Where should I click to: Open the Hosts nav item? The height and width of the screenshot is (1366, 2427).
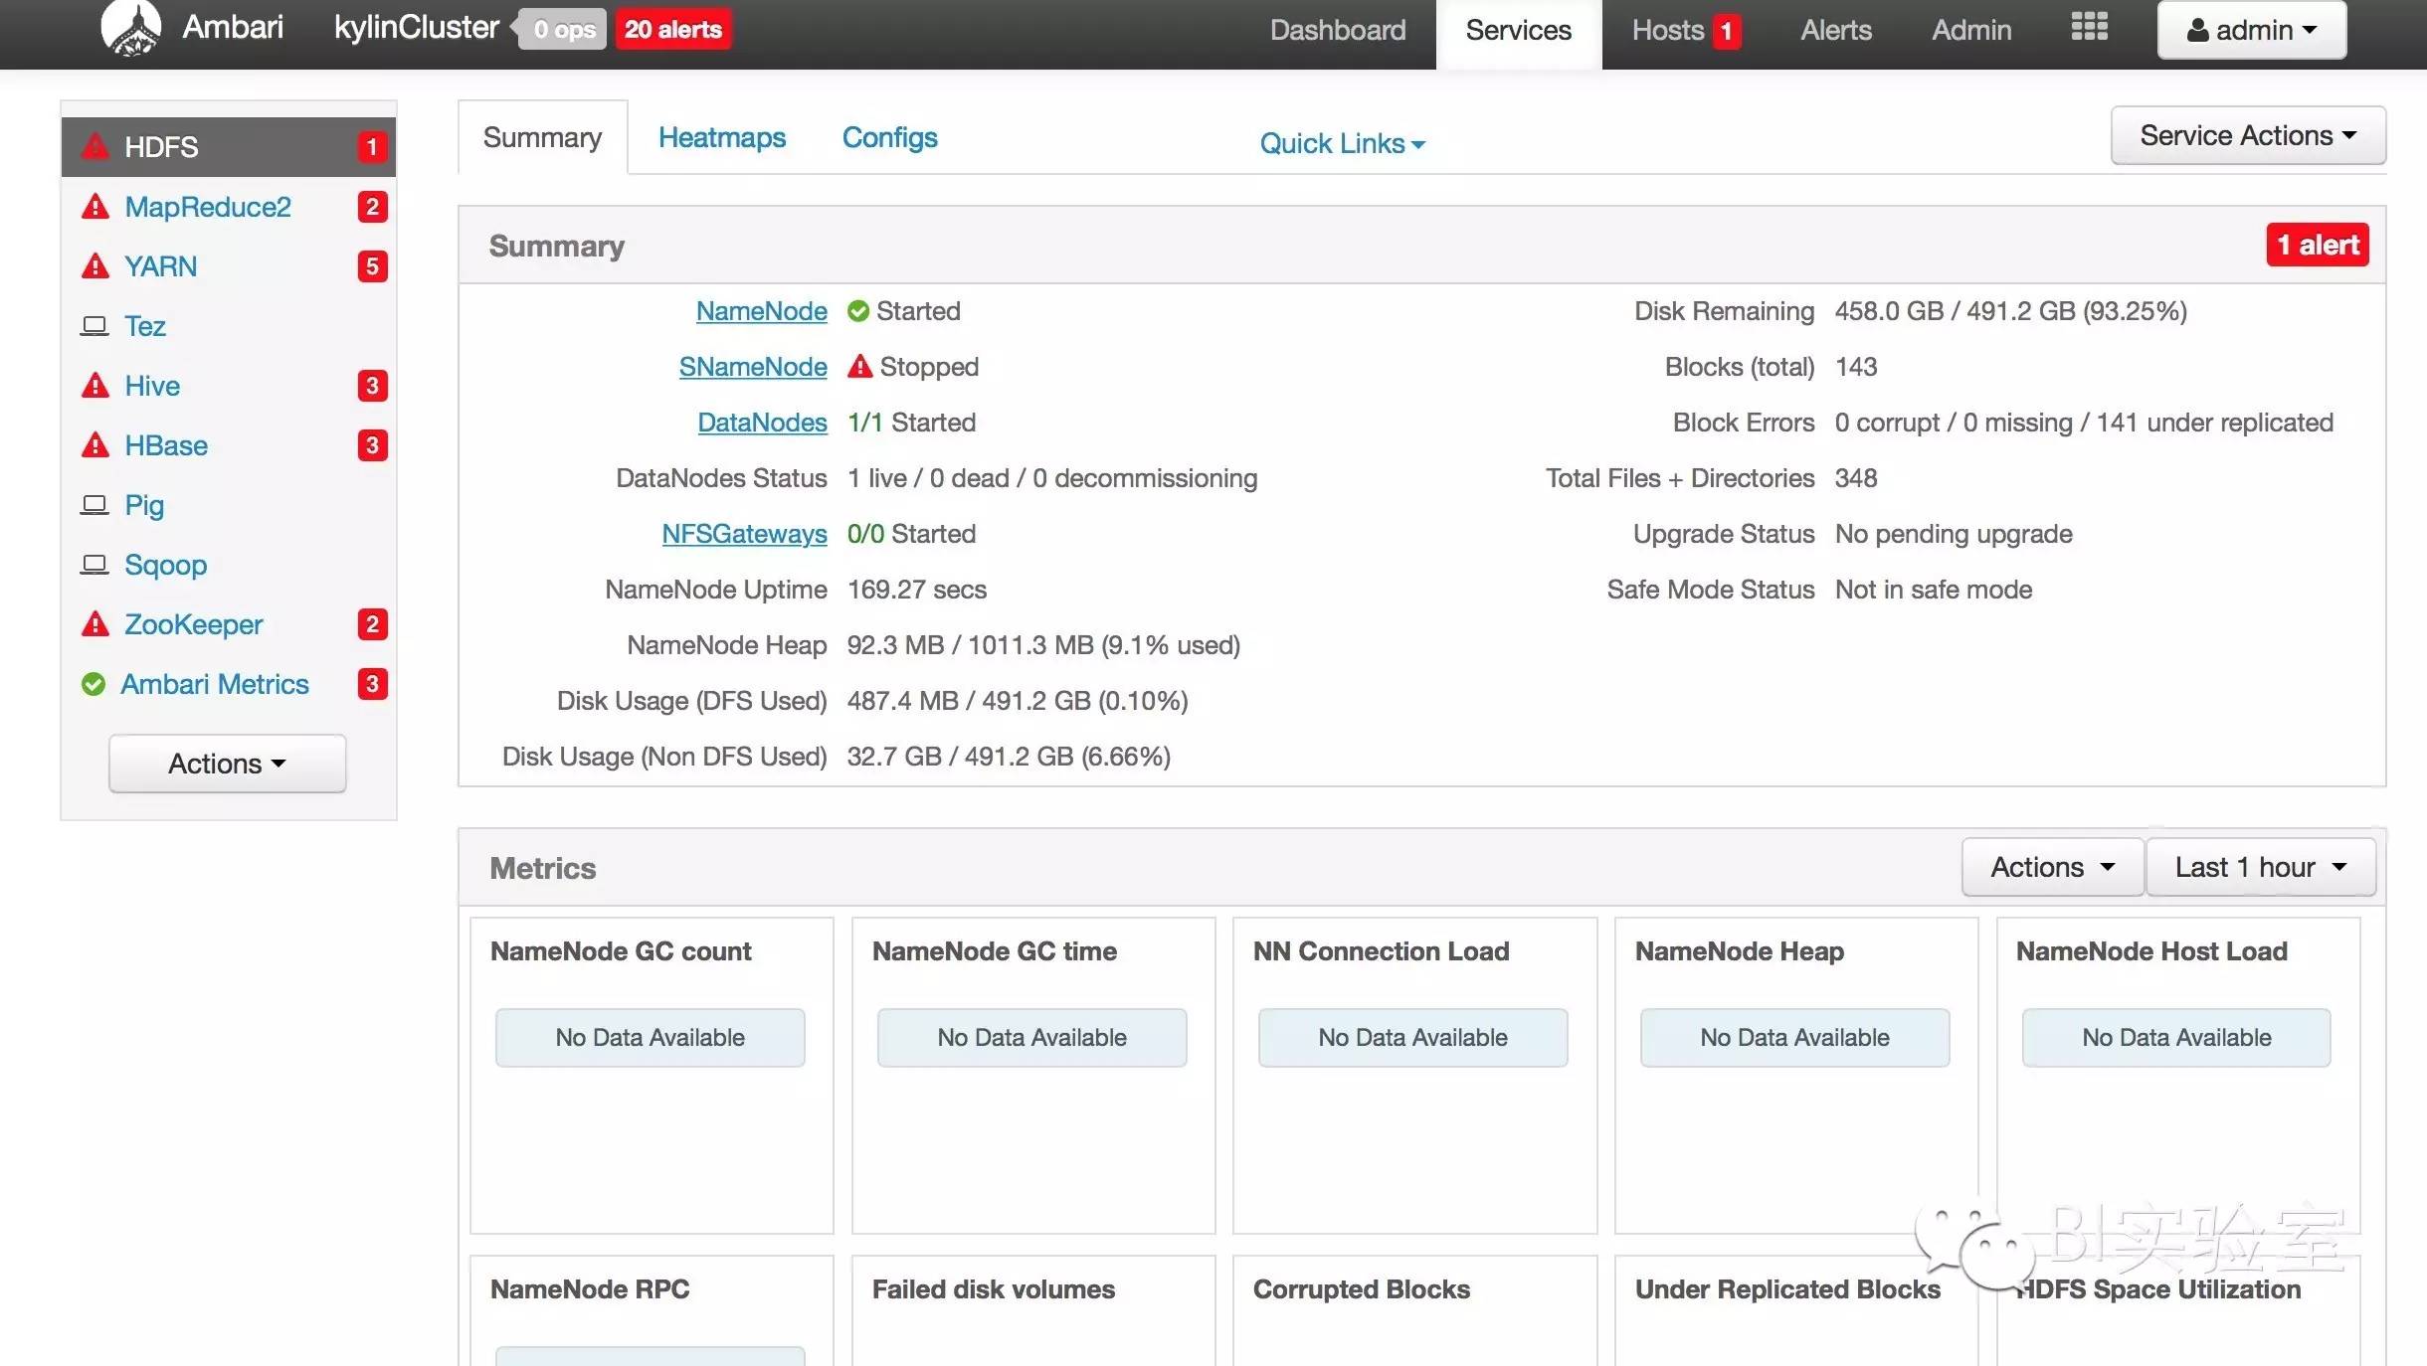point(1668,30)
